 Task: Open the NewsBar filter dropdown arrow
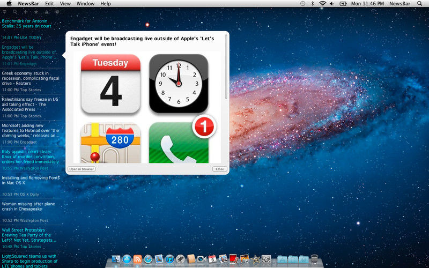point(5,12)
